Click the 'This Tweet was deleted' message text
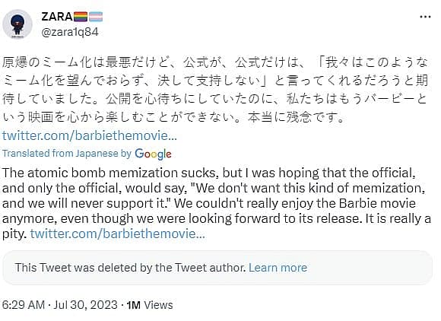Screen dimensions: 441x321 pos(131,268)
